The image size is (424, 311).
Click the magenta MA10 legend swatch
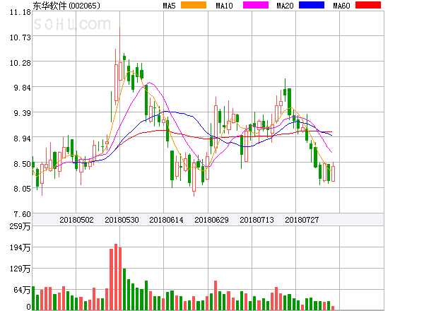[256, 5]
